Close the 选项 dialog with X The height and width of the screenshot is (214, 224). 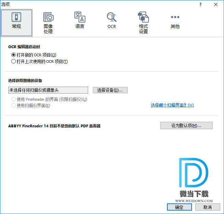coord(216,4)
